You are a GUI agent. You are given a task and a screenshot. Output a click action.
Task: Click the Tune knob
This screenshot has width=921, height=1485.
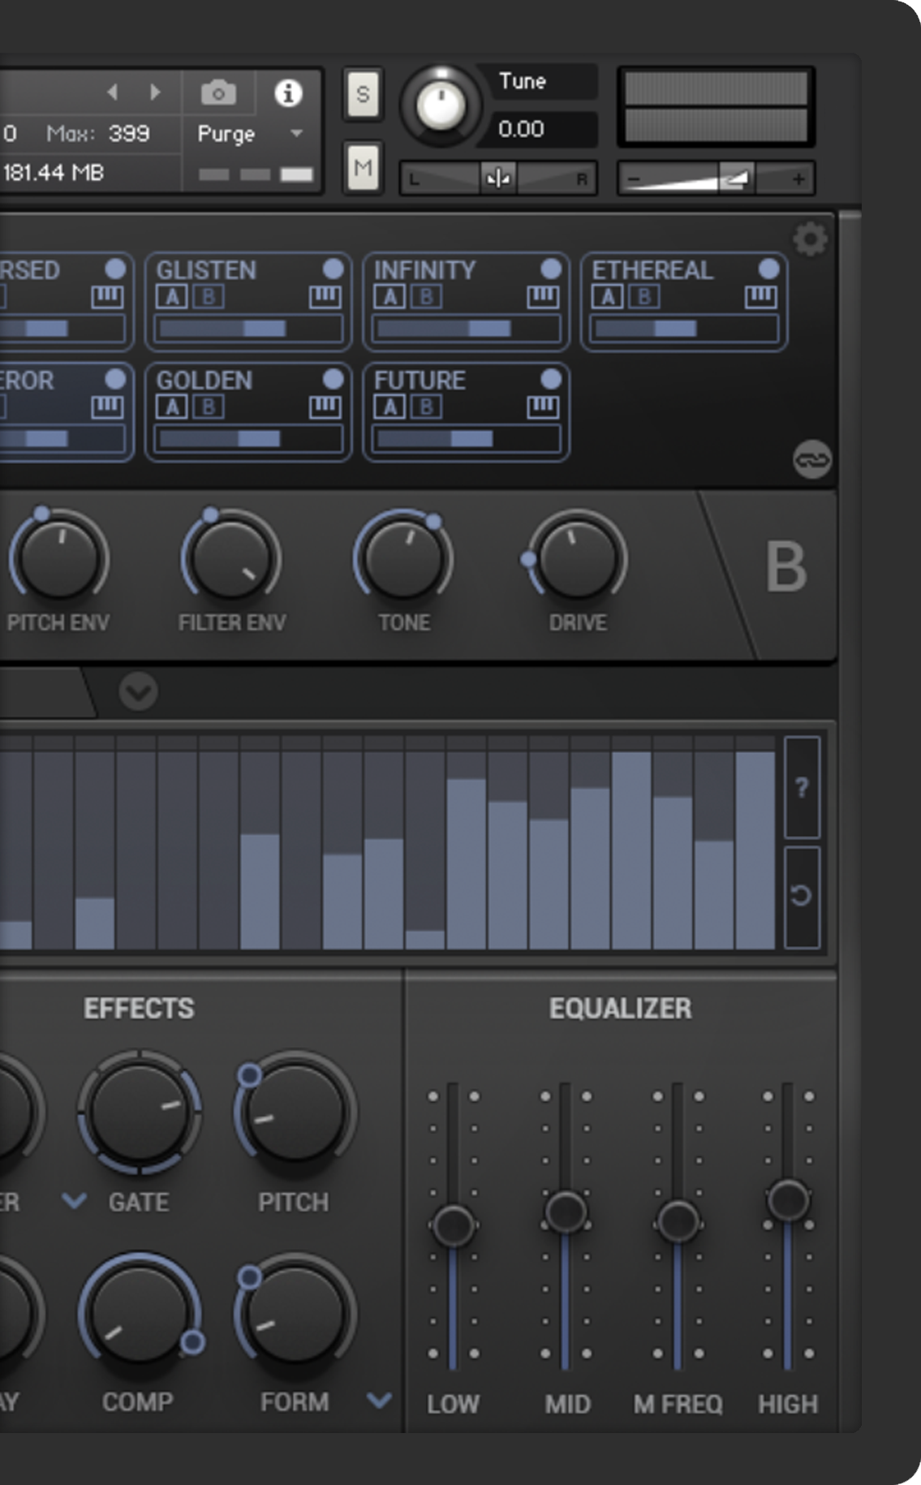coord(441,105)
